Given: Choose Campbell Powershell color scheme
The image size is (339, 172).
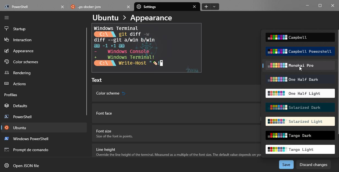Looking at the screenshot, I should pos(300,51).
